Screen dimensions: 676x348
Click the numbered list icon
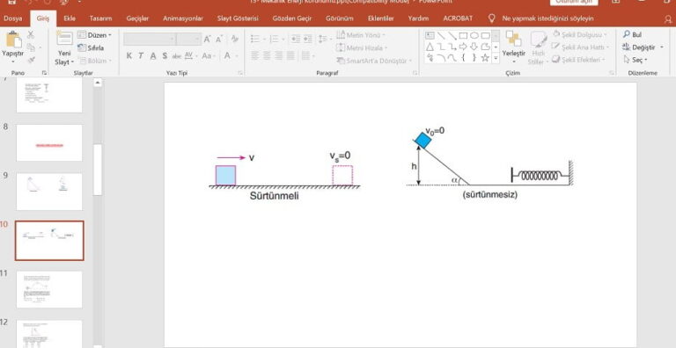point(276,40)
